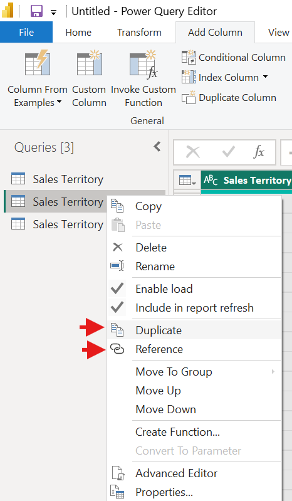Collapse the Queries pane chevron

coord(157,147)
